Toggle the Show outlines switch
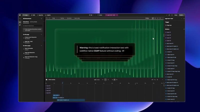The image size is (200, 112). click(46, 80)
